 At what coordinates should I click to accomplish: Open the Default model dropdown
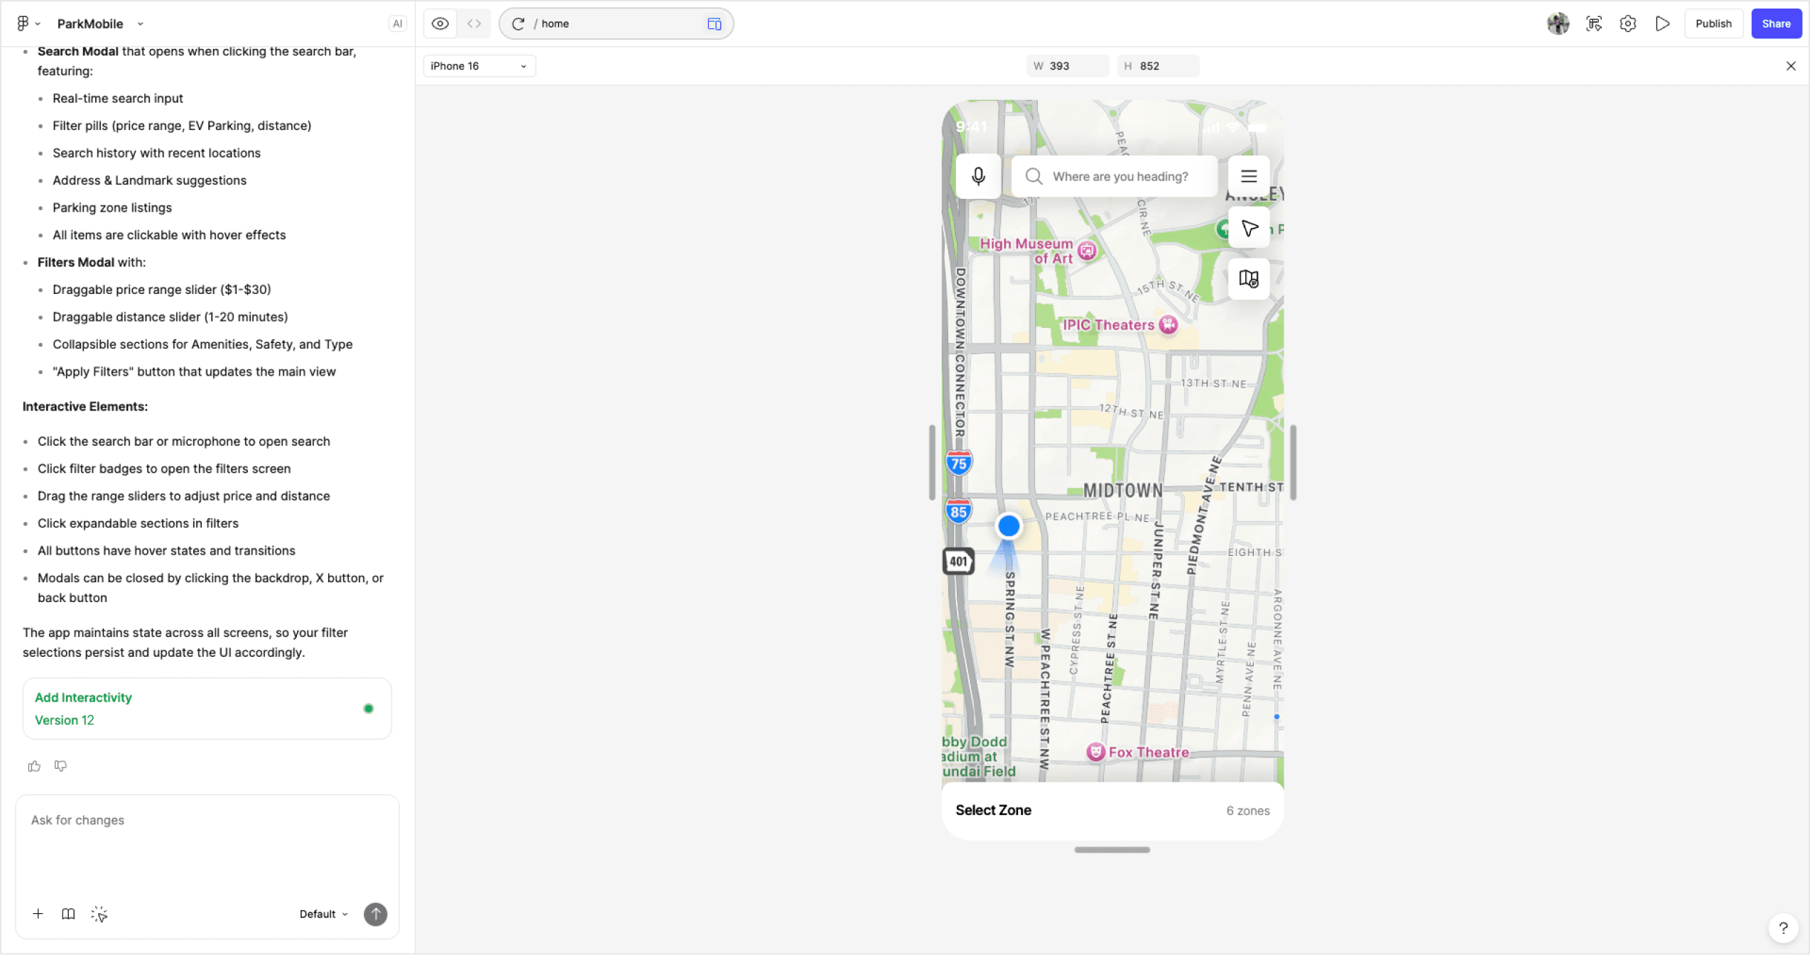[323, 914]
